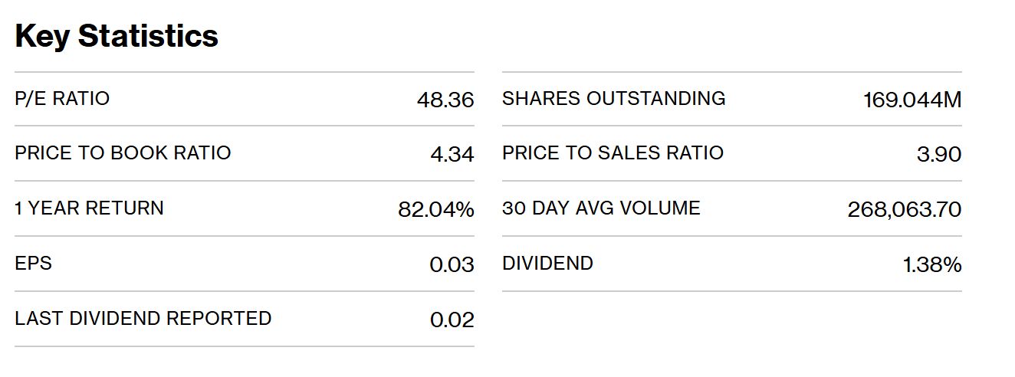Select the 3.90 price-to-sales value
This screenshot has height=377, width=1015.
point(938,154)
